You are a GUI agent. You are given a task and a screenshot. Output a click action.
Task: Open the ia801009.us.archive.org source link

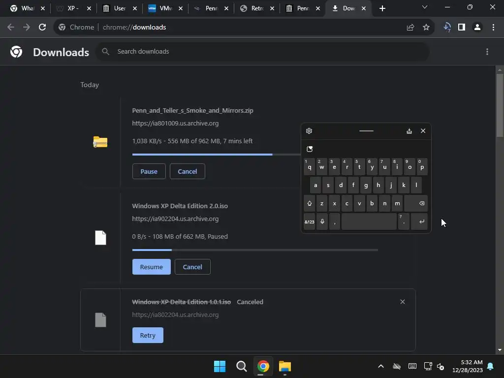point(175,123)
